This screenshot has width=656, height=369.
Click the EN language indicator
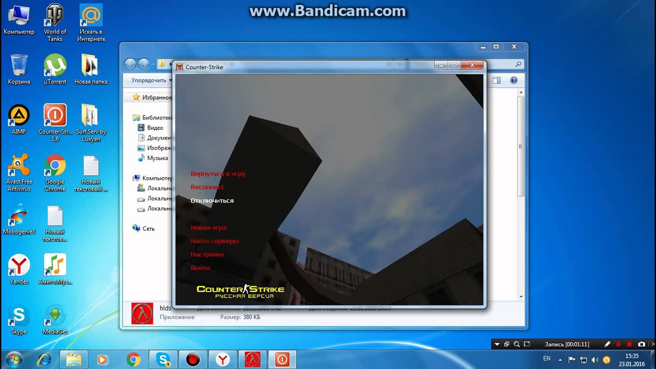(x=547, y=359)
